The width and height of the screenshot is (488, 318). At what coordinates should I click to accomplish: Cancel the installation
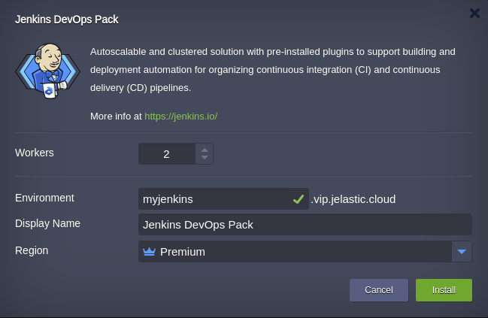pos(379,290)
